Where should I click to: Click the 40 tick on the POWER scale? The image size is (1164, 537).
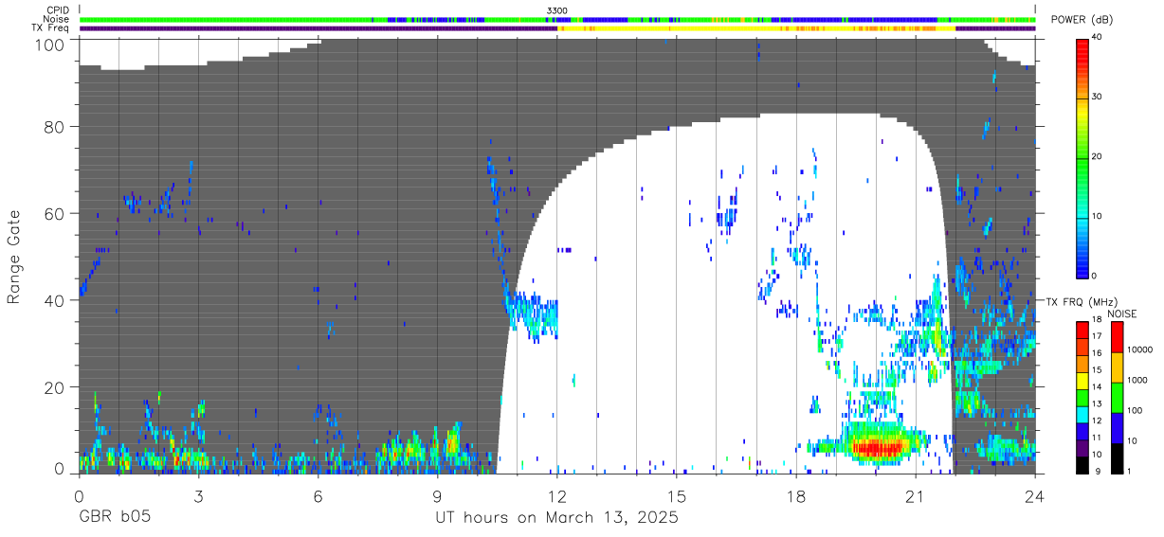point(1097,38)
